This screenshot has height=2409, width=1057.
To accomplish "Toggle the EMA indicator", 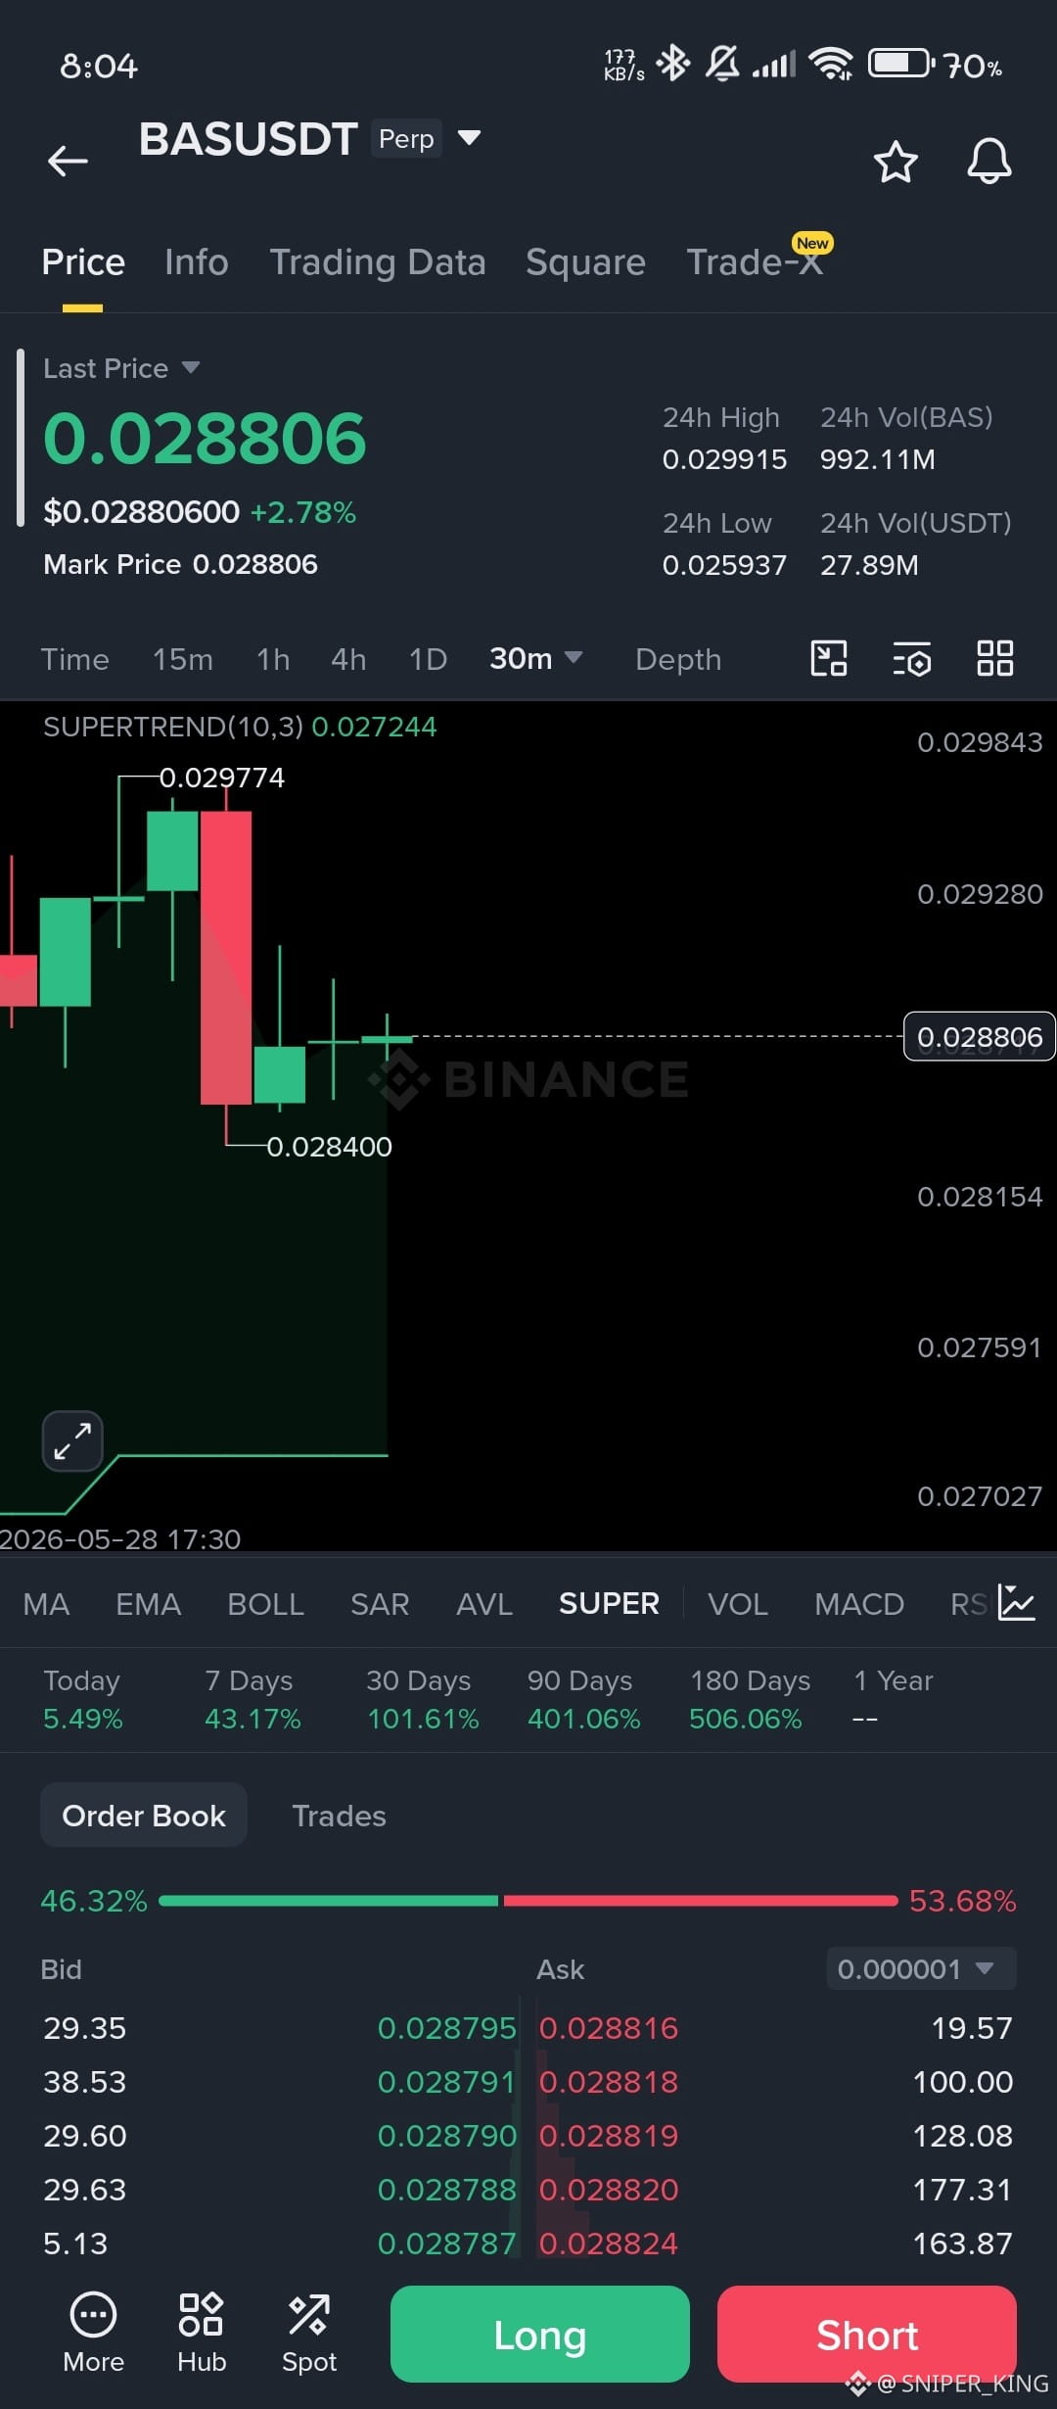I will [149, 1604].
